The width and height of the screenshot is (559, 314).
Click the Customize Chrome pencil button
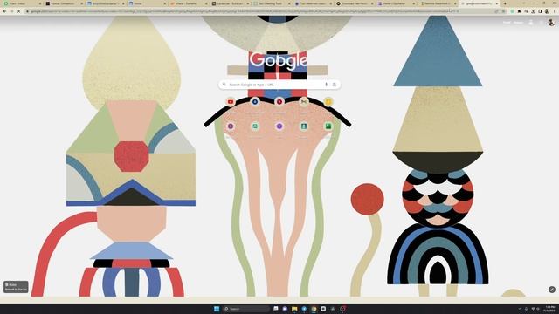tap(551, 290)
